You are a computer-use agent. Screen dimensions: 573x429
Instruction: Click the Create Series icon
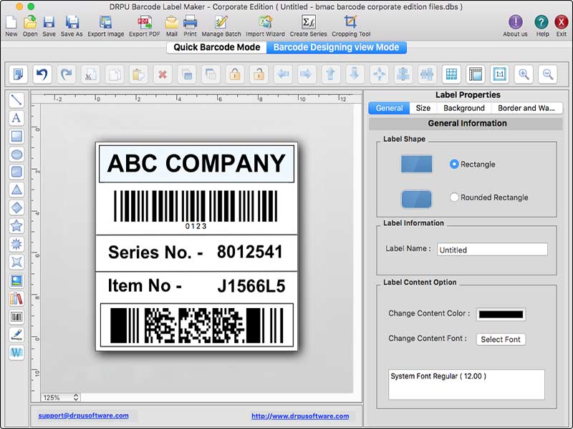click(x=309, y=22)
